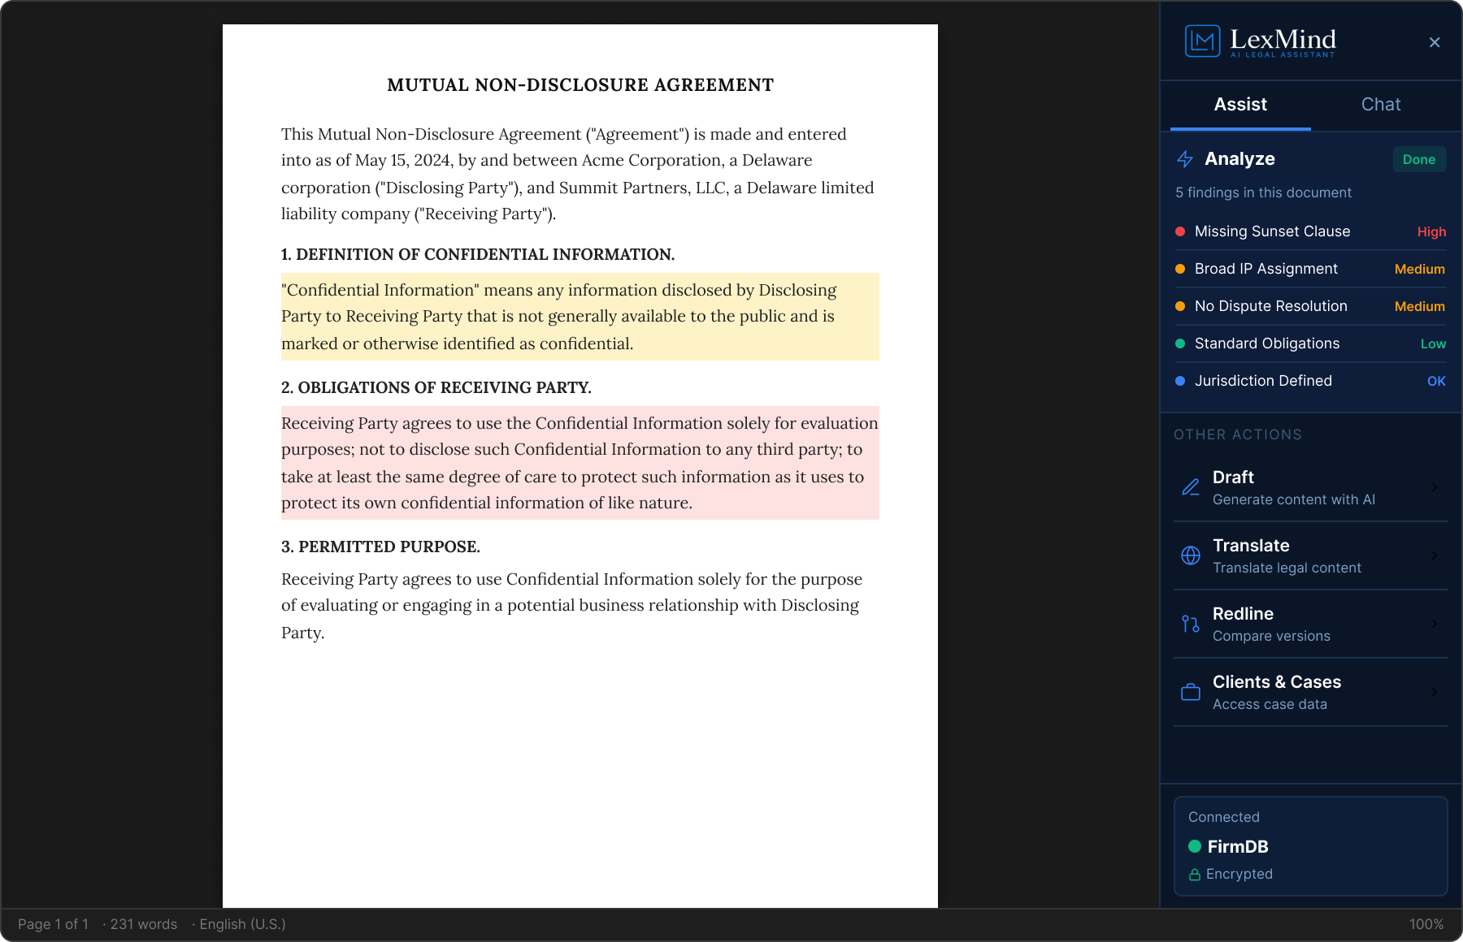This screenshot has height=942, width=1463.
Task: Switch to the Chat tab
Action: pos(1381,105)
